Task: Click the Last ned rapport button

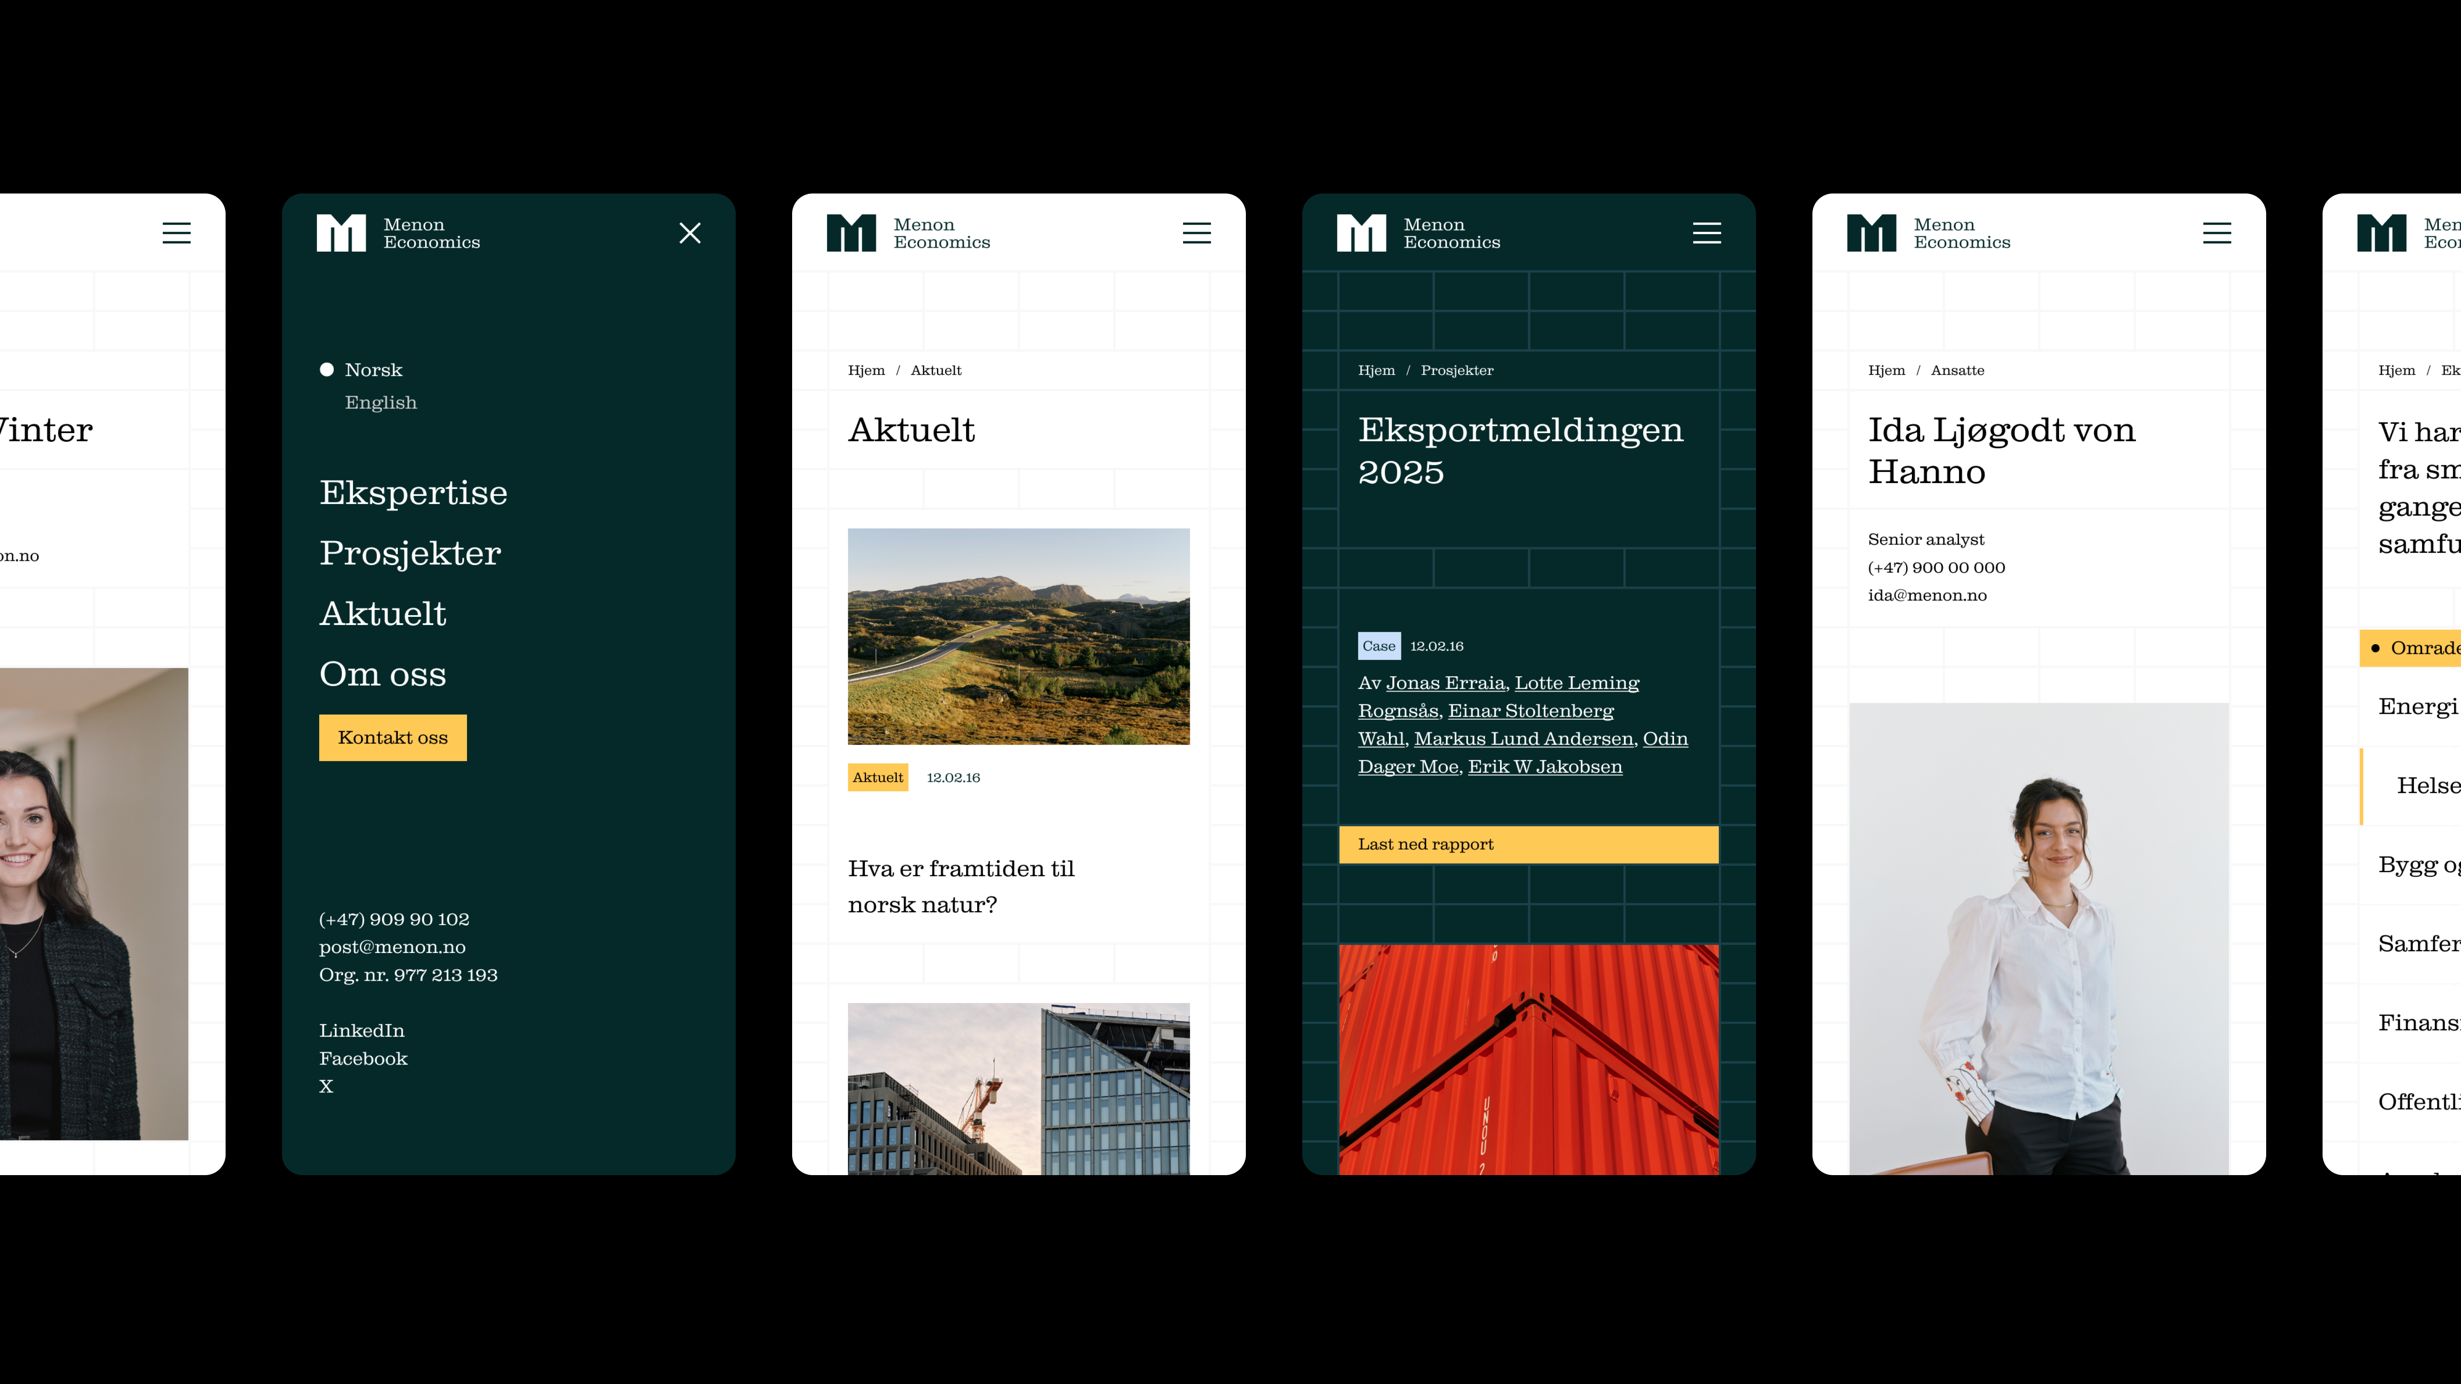Action: point(1529,844)
